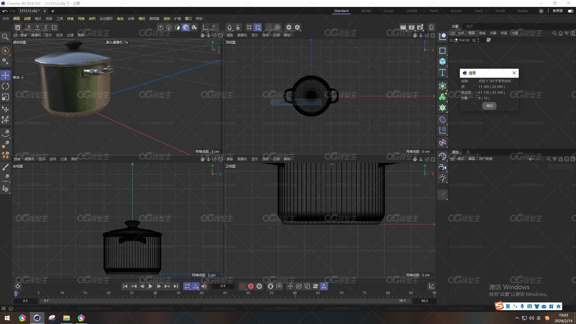This screenshot has height=324, width=576.
Task: Select Points mode icon in top toolbar
Action: tap(160, 27)
